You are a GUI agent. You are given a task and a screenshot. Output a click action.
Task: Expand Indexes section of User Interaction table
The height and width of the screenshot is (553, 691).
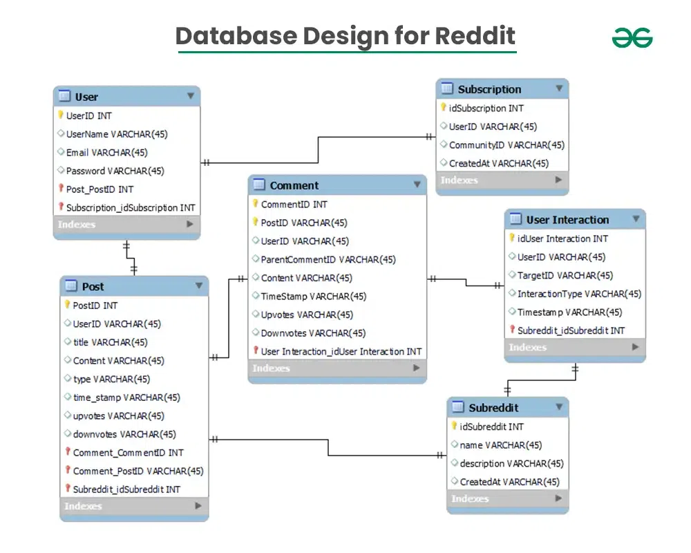coord(635,347)
